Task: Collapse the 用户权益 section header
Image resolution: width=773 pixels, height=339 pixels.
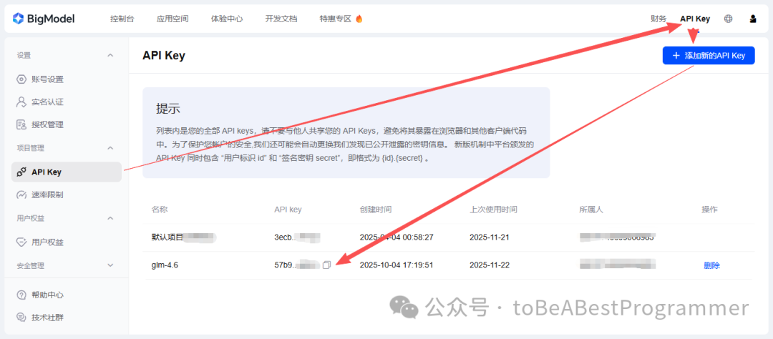Action: (x=110, y=218)
